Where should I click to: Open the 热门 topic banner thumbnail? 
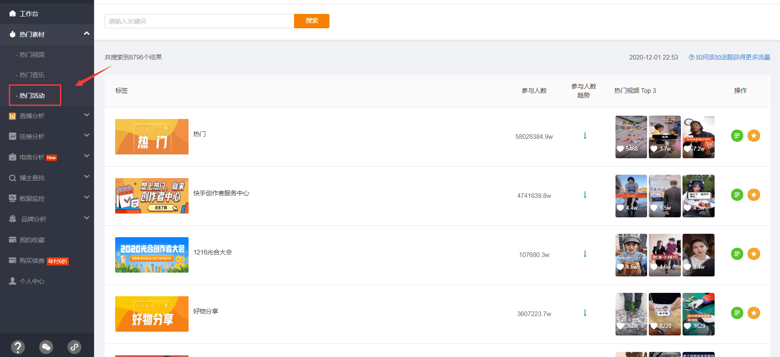(152, 137)
